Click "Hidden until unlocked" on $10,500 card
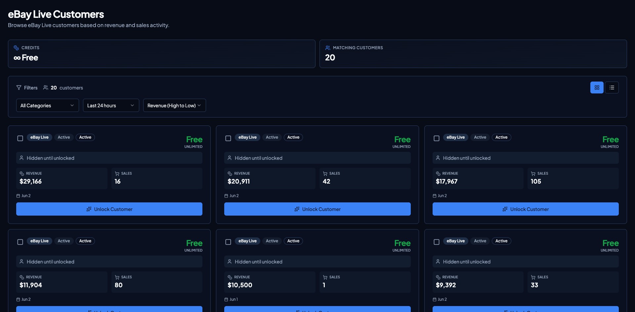635x312 pixels. point(259,262)
